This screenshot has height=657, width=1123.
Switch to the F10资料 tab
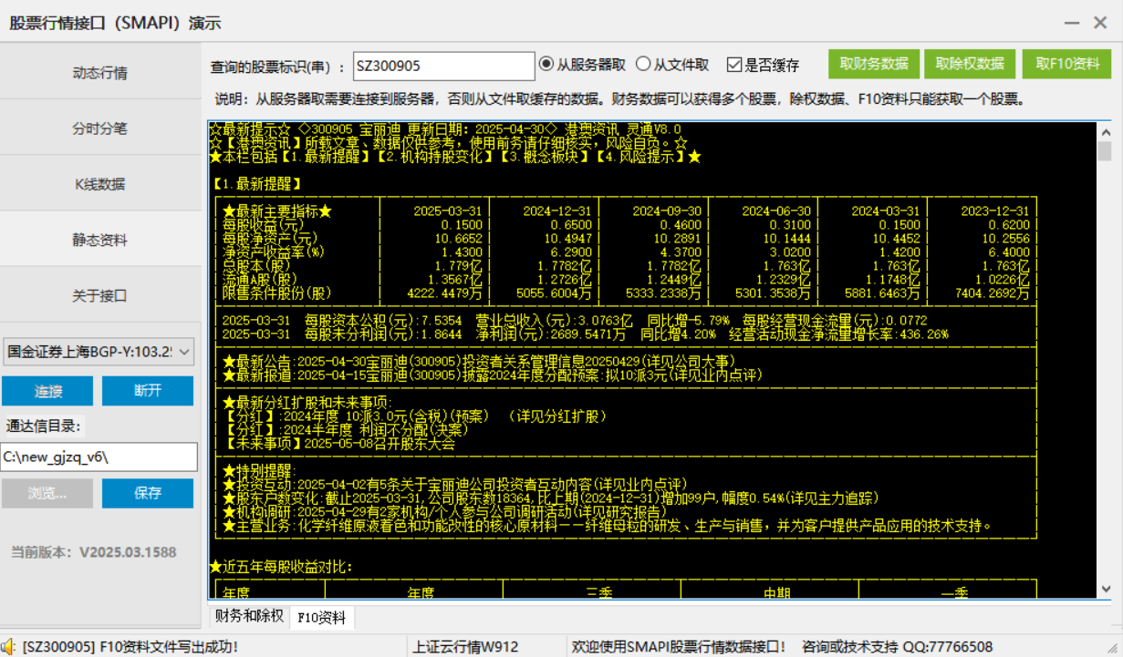(322, 617)
